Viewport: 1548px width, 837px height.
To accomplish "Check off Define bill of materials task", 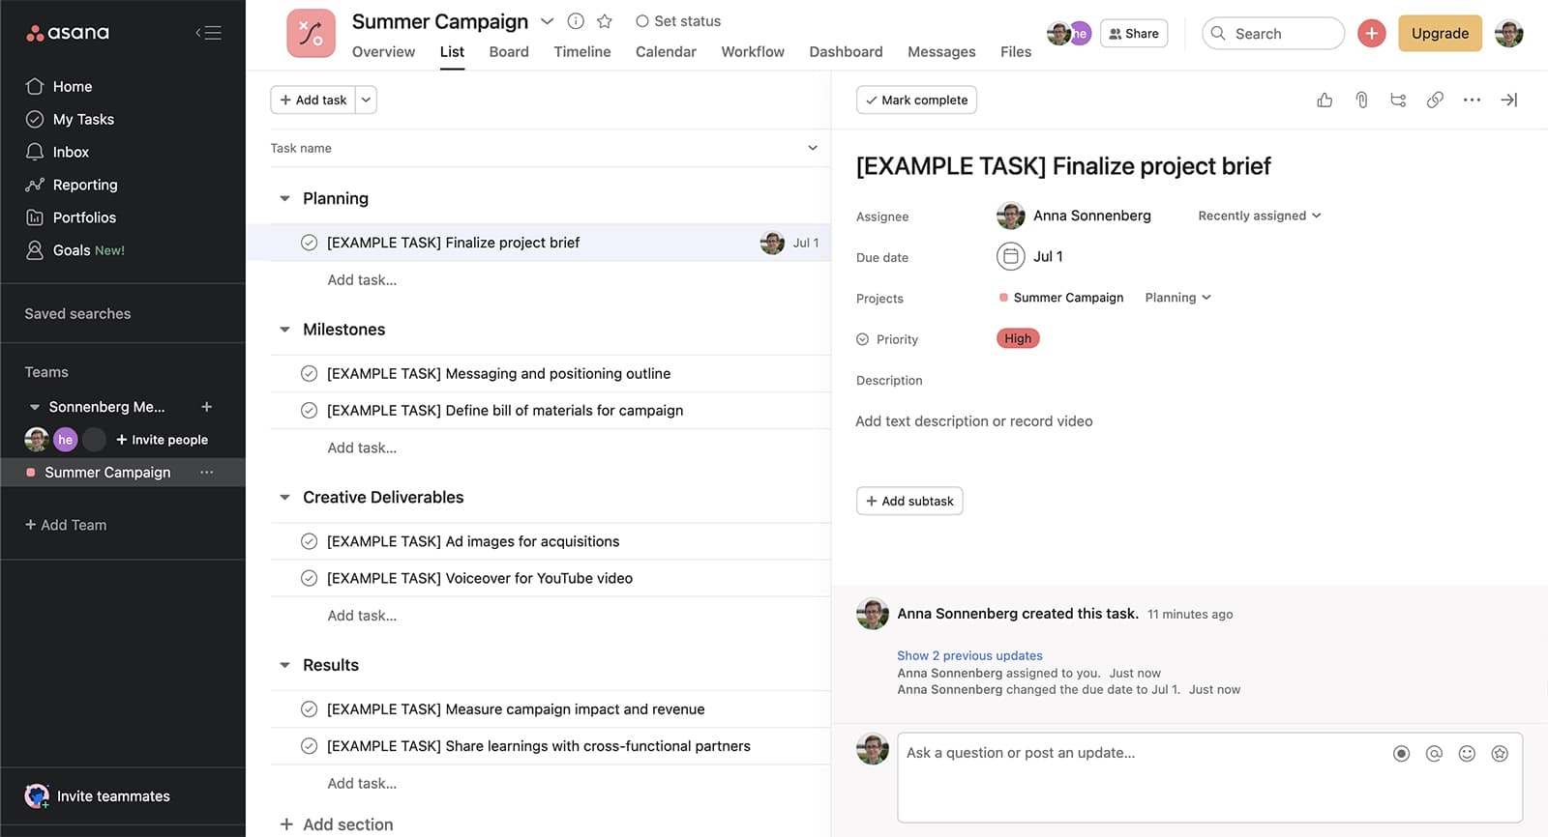I will (x=309, y=411).
